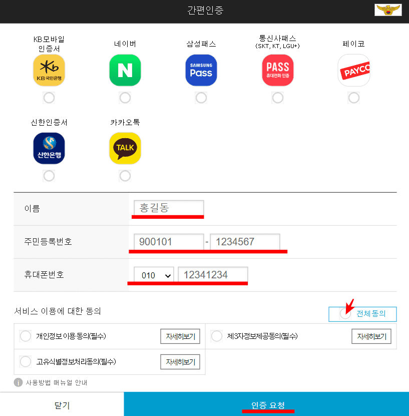The image size is (409, 416).
Task: Click the PASS carrier authentication icon
Action: [278, 70]
